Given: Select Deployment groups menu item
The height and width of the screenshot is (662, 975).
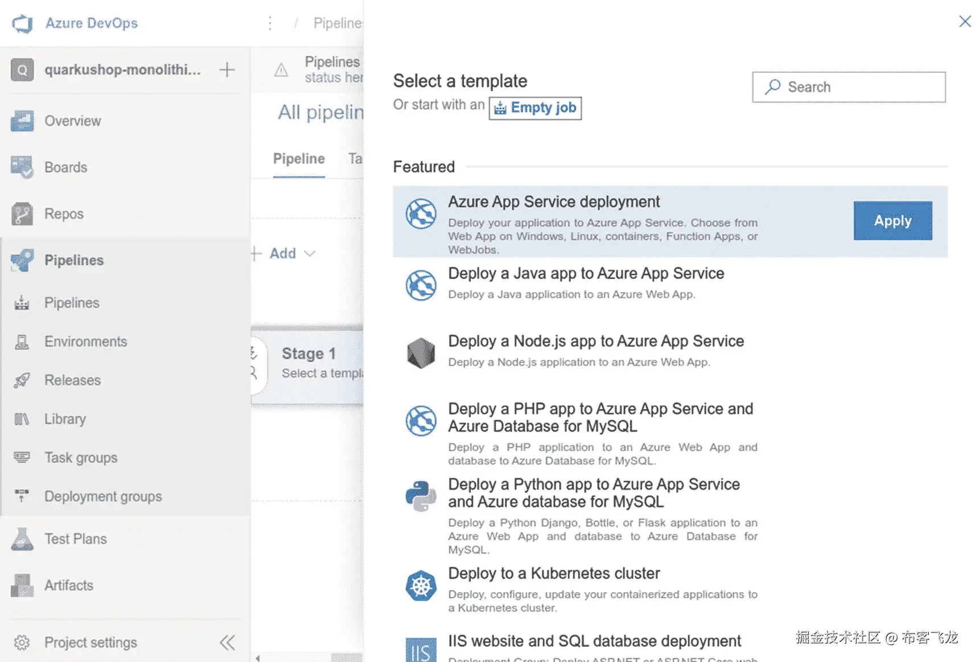Looking at the screenshot, I should pos(103,496).
